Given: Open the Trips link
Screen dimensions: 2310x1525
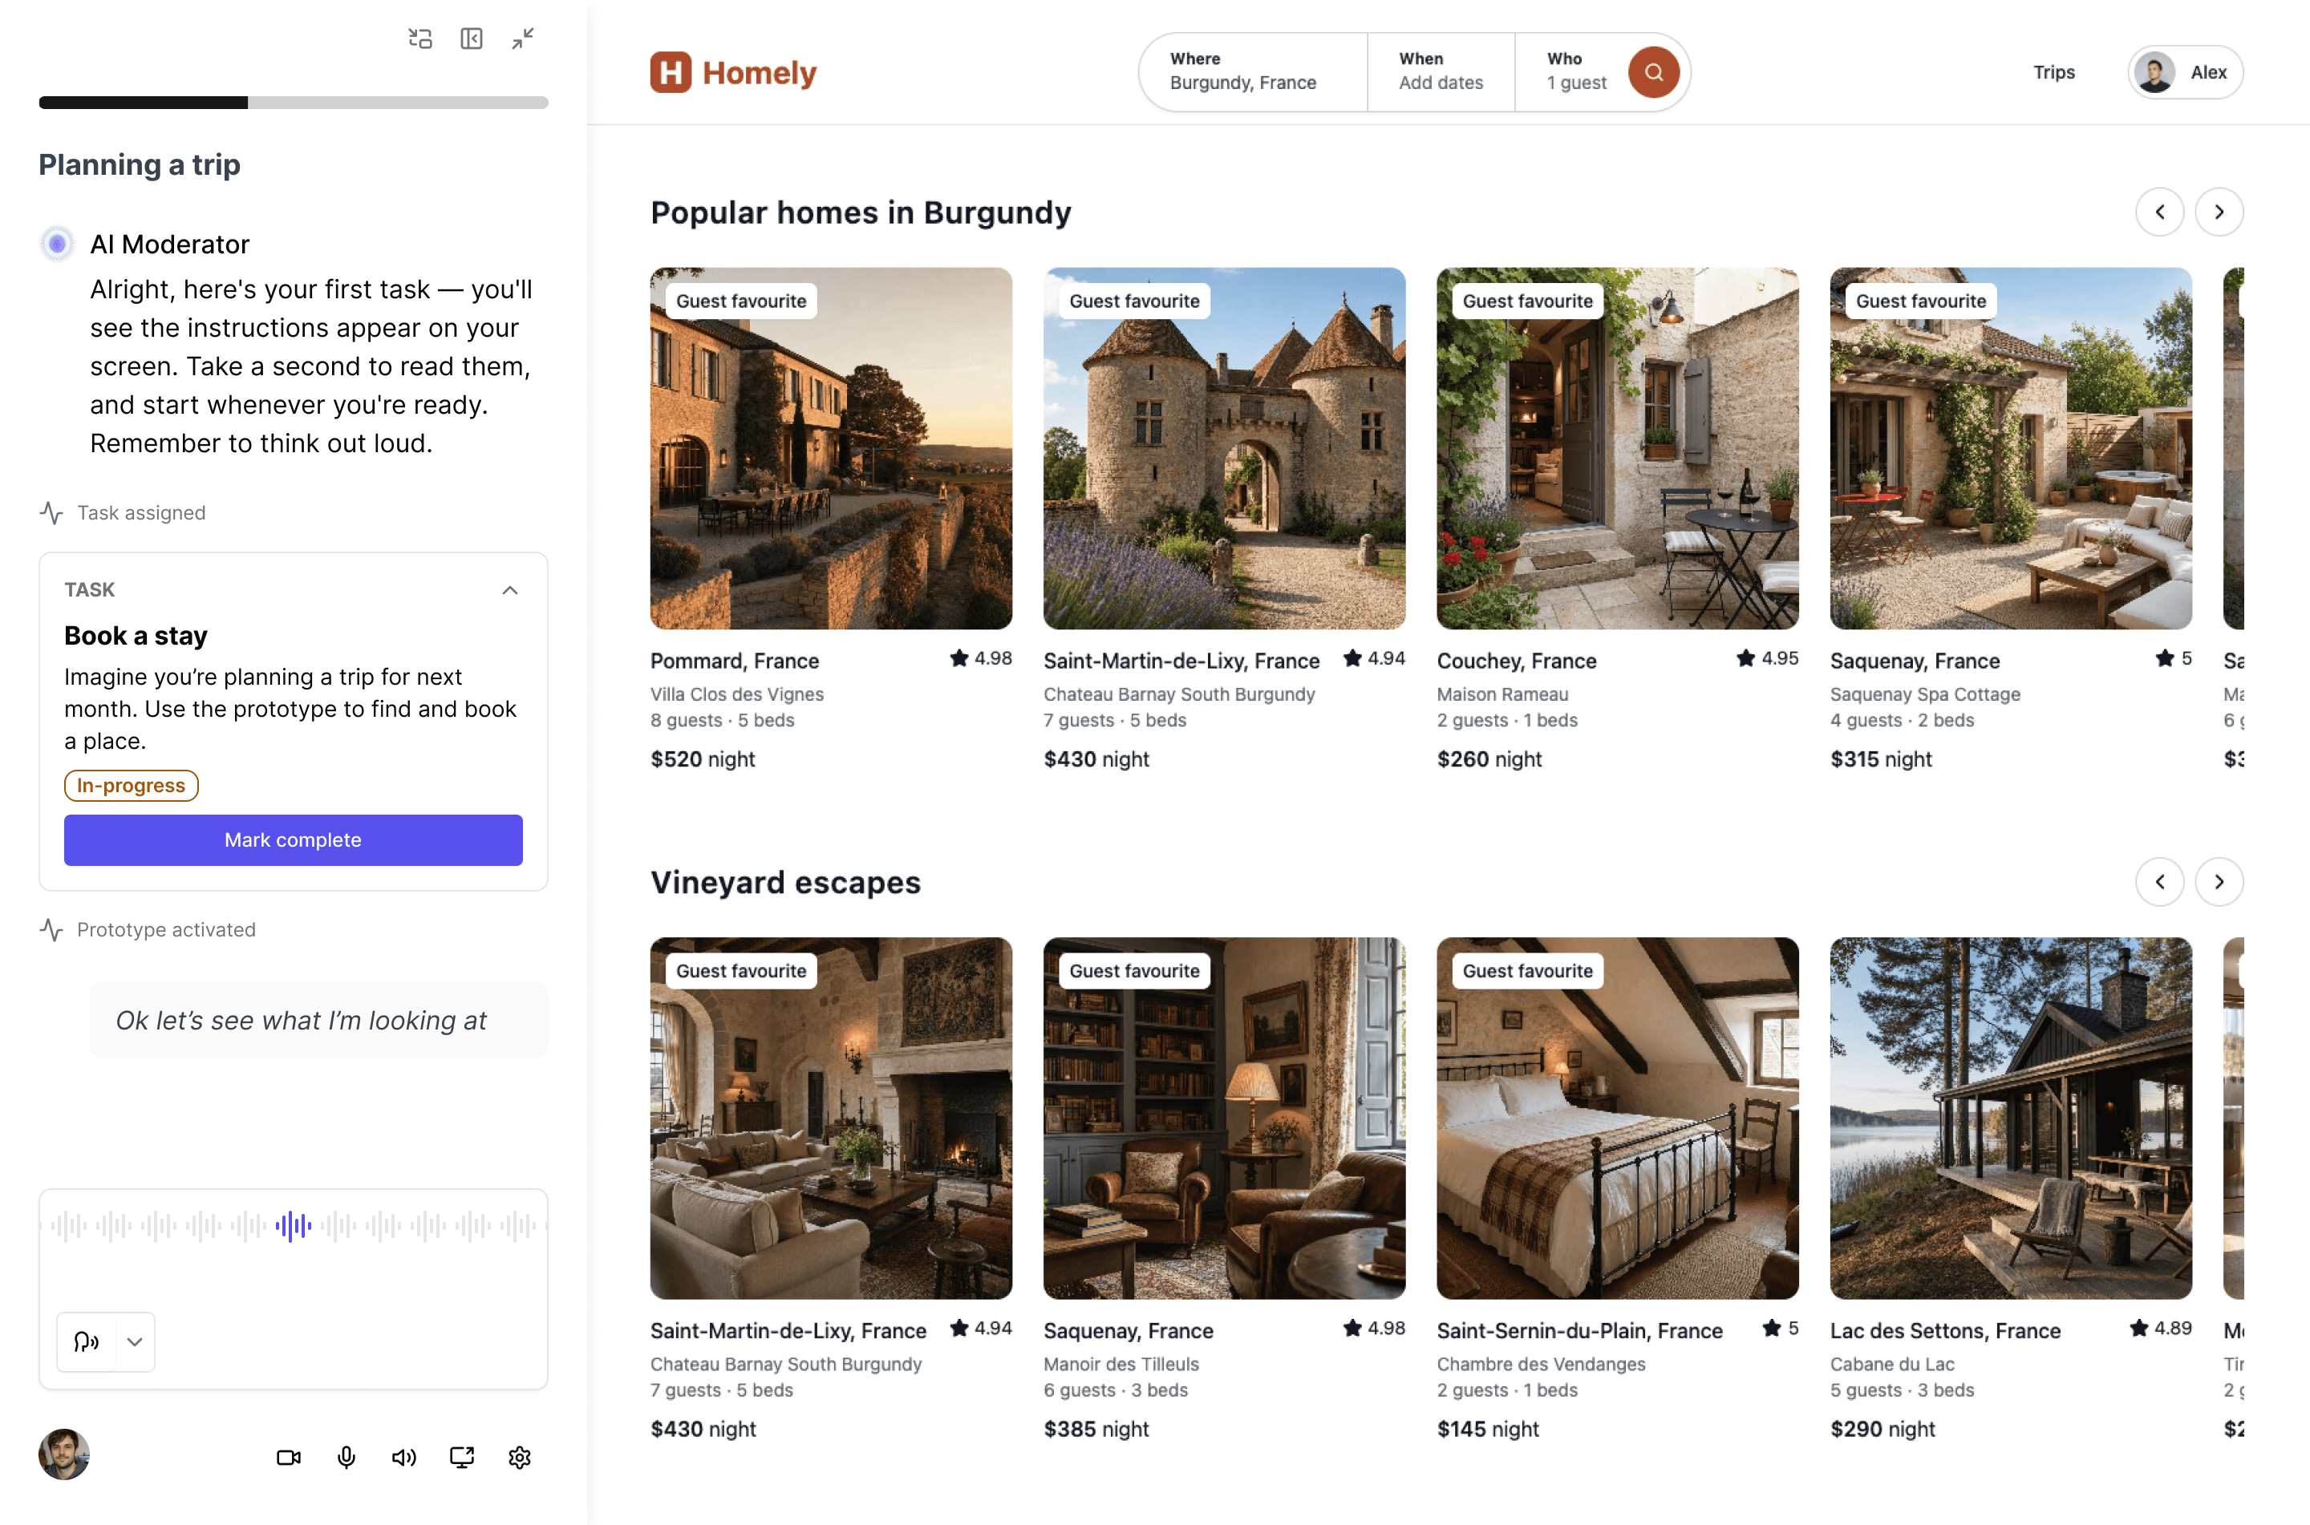Looking at the screenshot, I should (2053, 72).
